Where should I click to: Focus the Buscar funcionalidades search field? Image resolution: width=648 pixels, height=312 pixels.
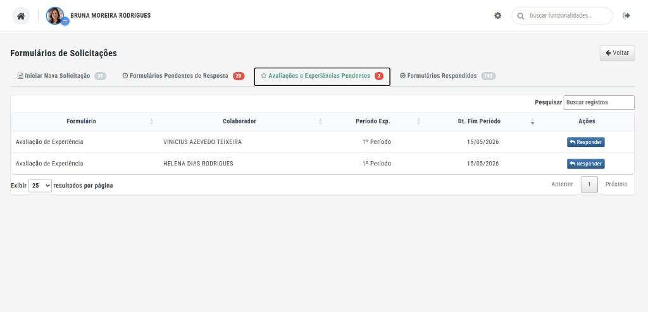coord(562,16)
